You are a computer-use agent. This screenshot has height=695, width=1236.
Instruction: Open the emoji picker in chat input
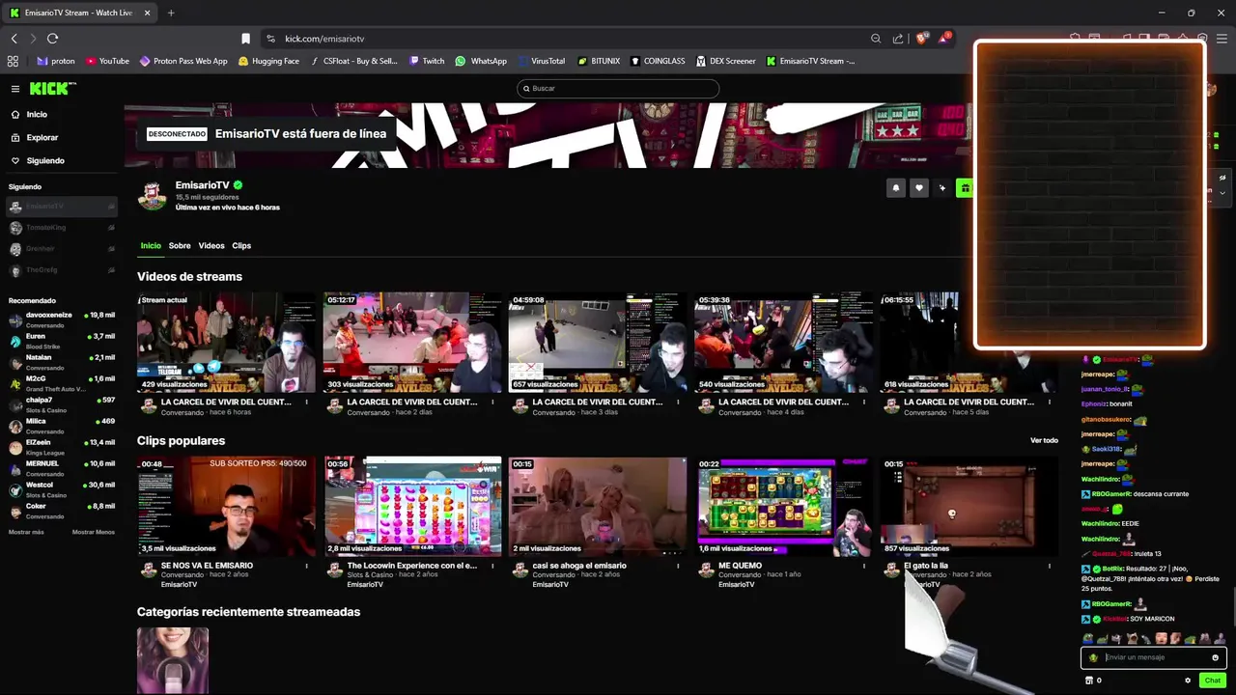click(1215, 657)
